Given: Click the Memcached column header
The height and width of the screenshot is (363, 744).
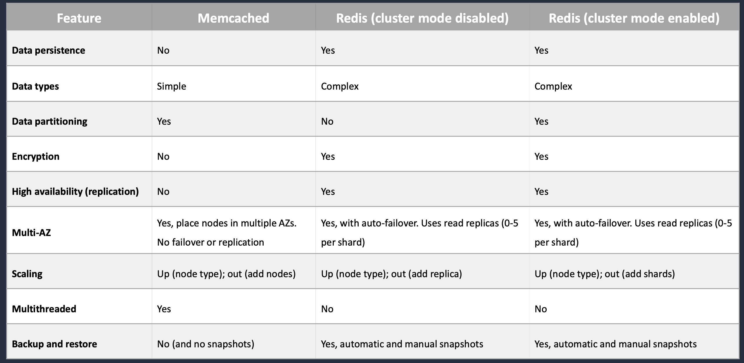Looking at the screenshot, I should coord(233,18).
